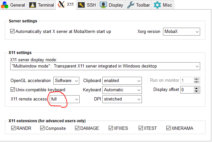This screenshot has height=143, width=212.
Task: Toggle the DAMAGE extension checkbox
Action: tap(77, 128)
